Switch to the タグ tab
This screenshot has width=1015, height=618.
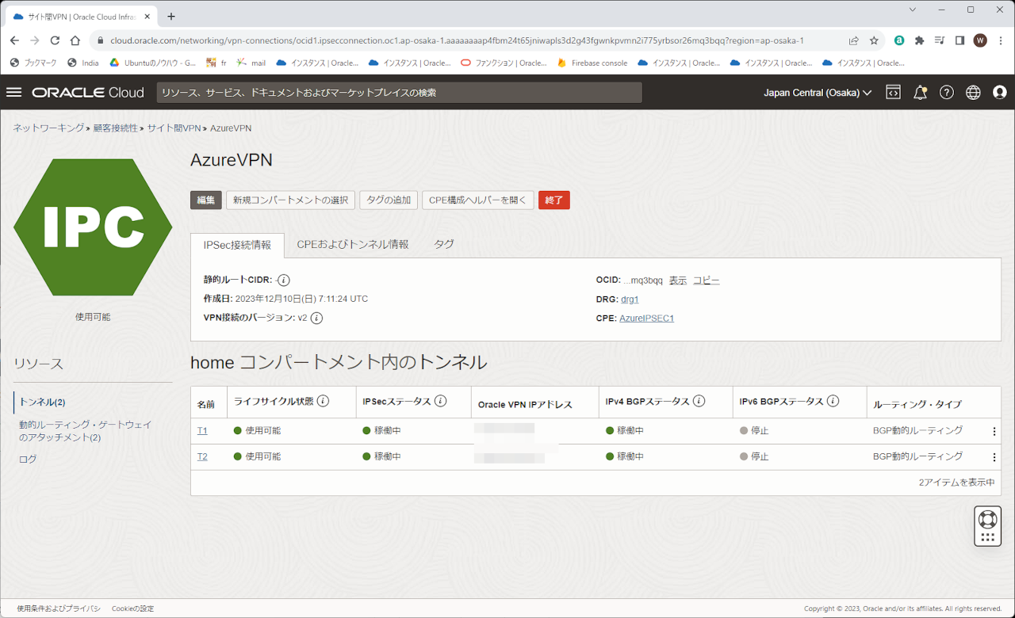(444, 245)
